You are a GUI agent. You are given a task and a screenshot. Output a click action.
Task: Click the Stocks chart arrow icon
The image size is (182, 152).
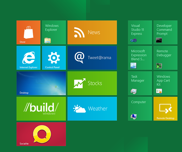tap(79, 83)
